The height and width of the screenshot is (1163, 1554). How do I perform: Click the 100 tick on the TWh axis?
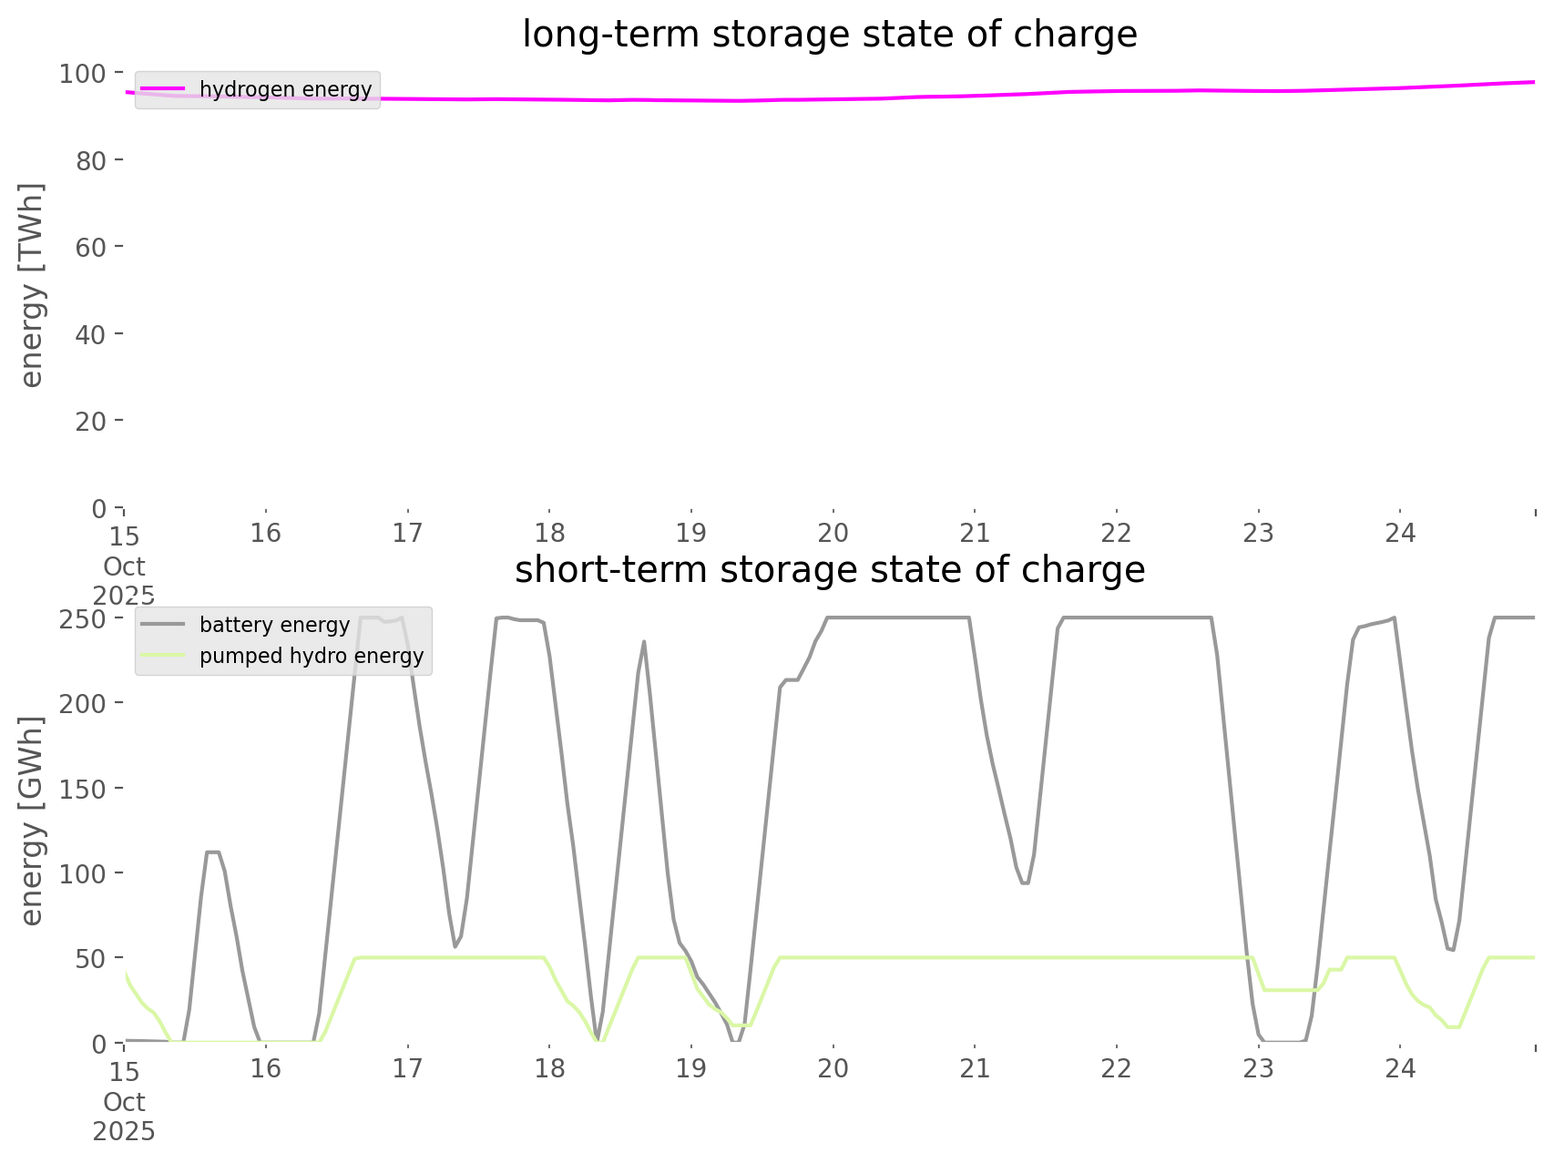coord(83,73)
